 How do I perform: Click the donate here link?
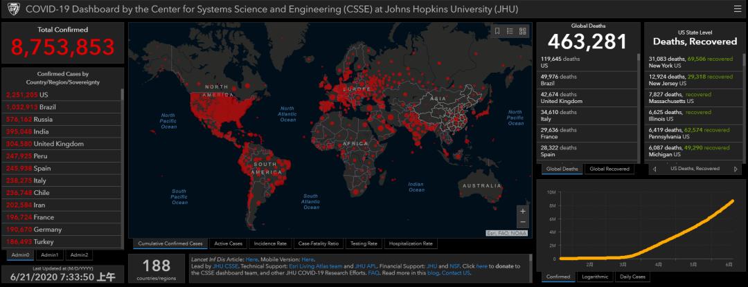click(481, 266)
